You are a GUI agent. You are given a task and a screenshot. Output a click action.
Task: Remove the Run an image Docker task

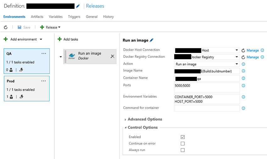(112, 56)
